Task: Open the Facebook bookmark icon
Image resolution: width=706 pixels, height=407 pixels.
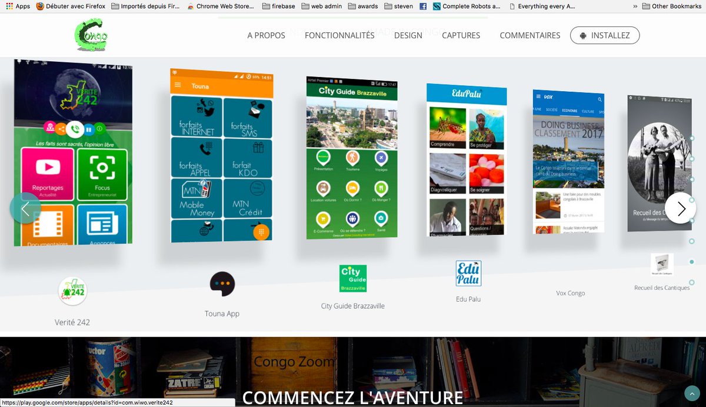Action: tap(423, 6)
